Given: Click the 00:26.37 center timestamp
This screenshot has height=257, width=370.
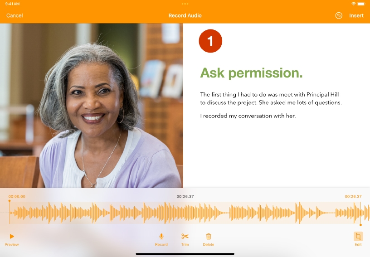Looking at the screenshot, I should point(185,196).
